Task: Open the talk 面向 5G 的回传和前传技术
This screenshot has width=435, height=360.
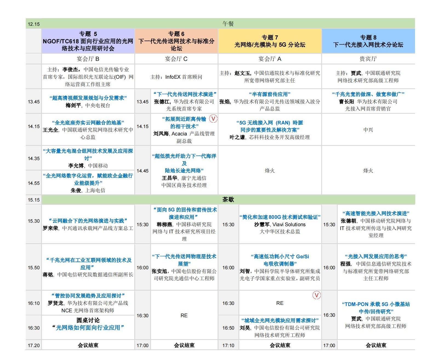Action: coord(185,213)
